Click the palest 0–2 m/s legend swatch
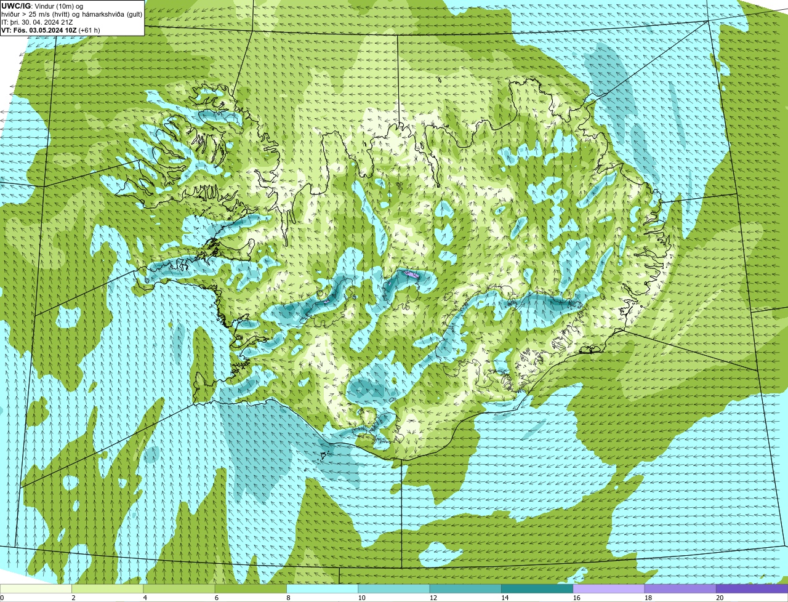The width and height of the screenshot is (788, 602). coord(36,588)
